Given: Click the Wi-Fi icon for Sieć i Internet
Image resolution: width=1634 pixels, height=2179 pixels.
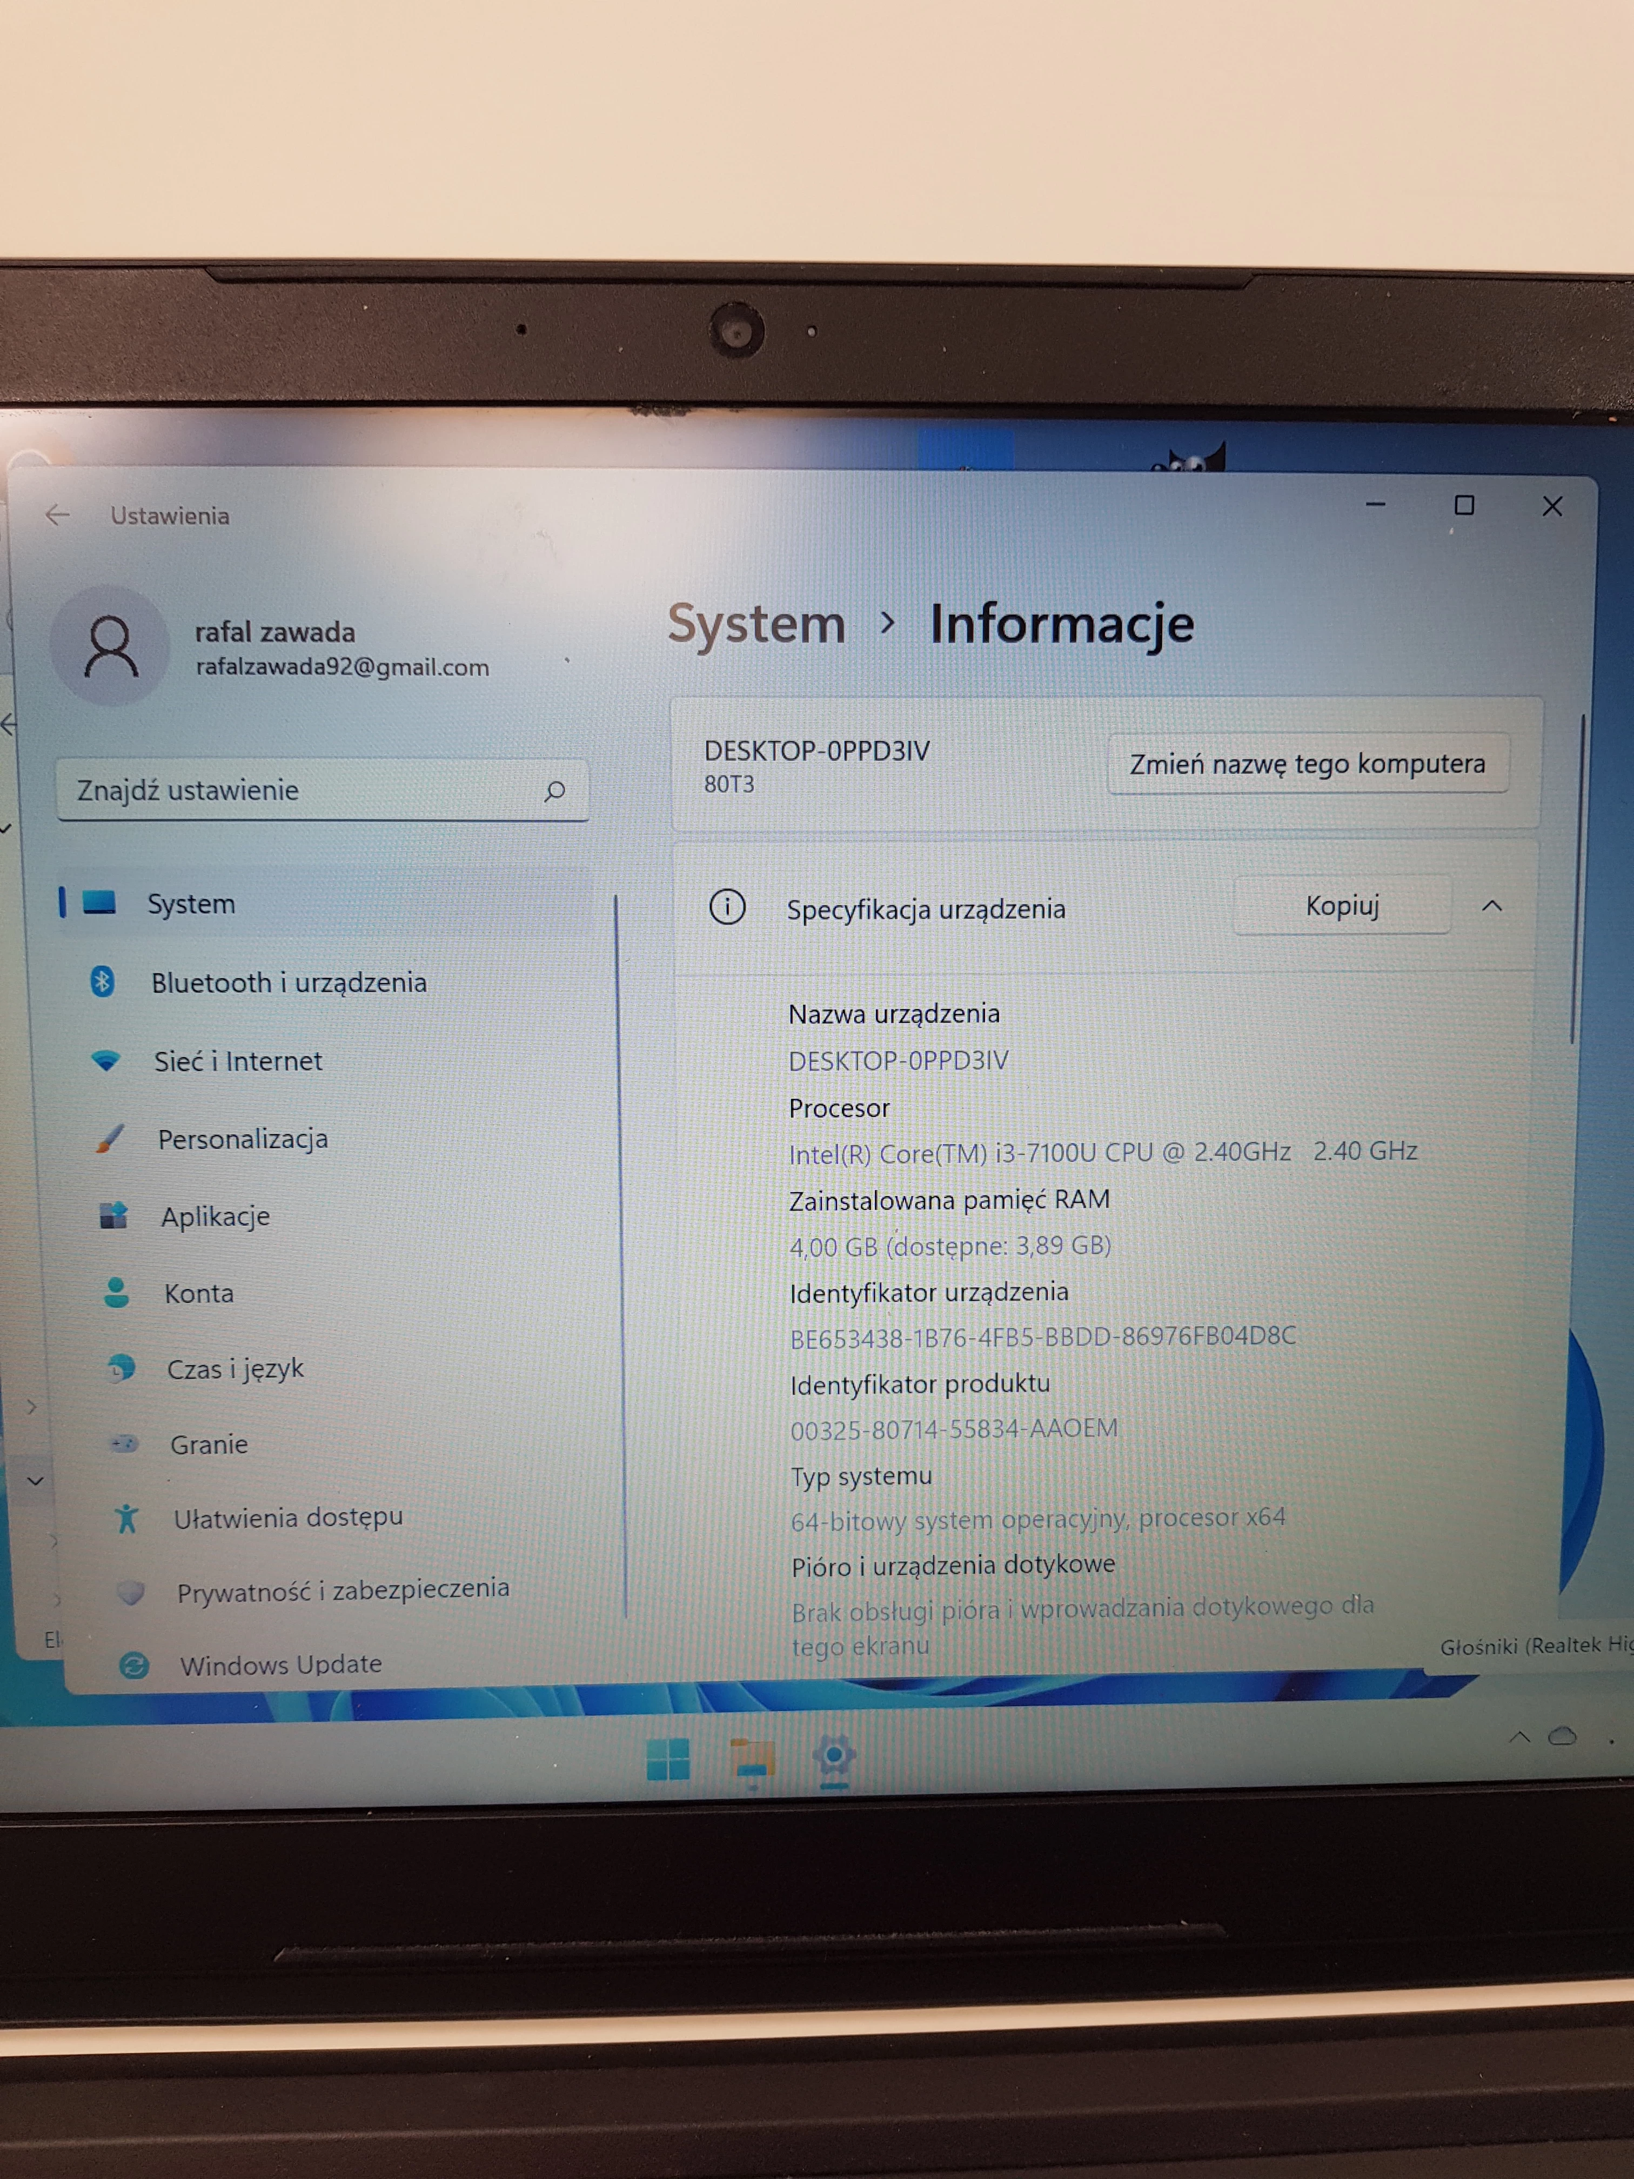Looking at the screenshot, I should [x=105, y=1060].
